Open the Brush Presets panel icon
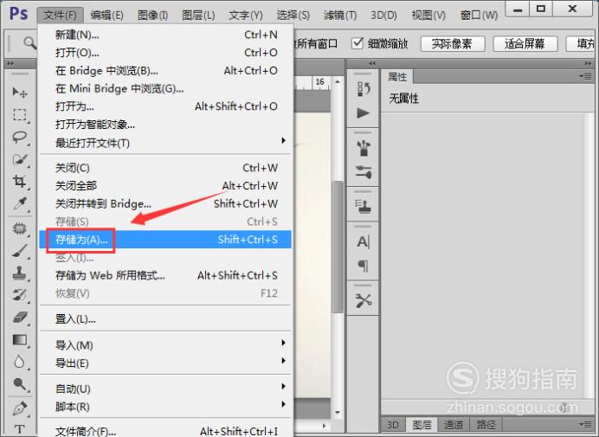The image size is (599, 437). (x=364, y=172)
